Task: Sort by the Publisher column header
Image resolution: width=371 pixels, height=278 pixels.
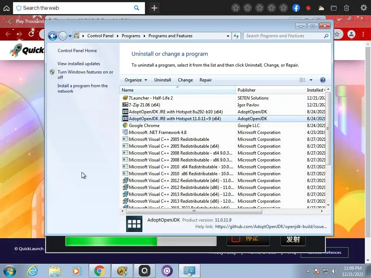Action: [x=270, y=90]
